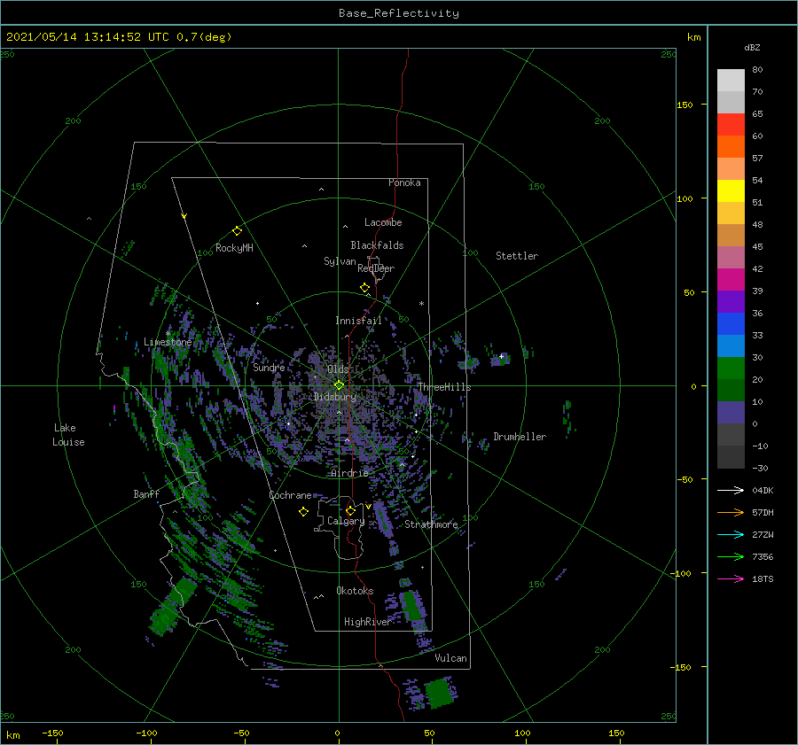Click the yellow station marker near Cochrane
The height and width of the screenshot is (745, 798).
[x=303, y=512]
